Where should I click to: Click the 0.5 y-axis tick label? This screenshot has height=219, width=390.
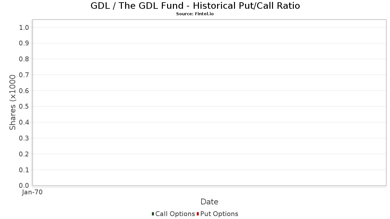(x=24, y=106)
